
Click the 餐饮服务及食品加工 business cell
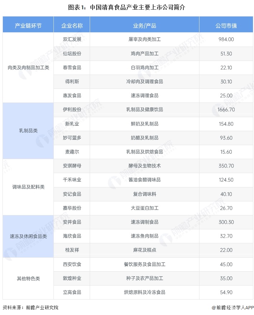coord(144,264)
